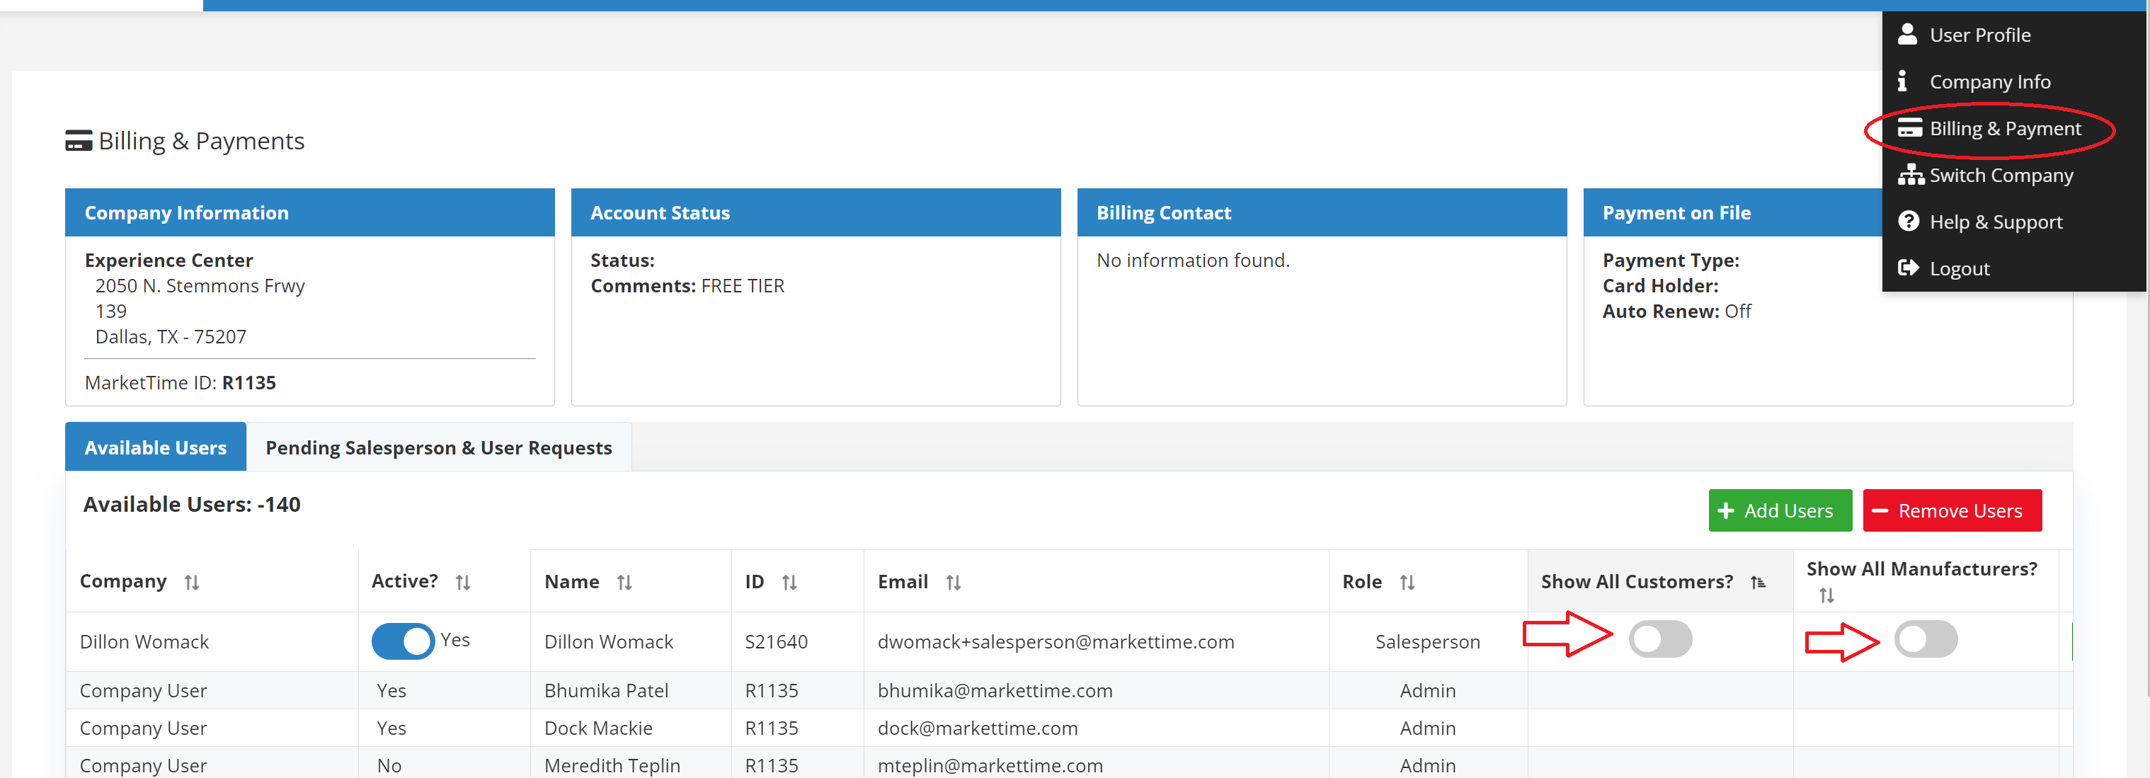Enable Show All Customers toggle for Dillon Womack
The height and width of the screenshot is (778, 2150).
click(1660, 639)
